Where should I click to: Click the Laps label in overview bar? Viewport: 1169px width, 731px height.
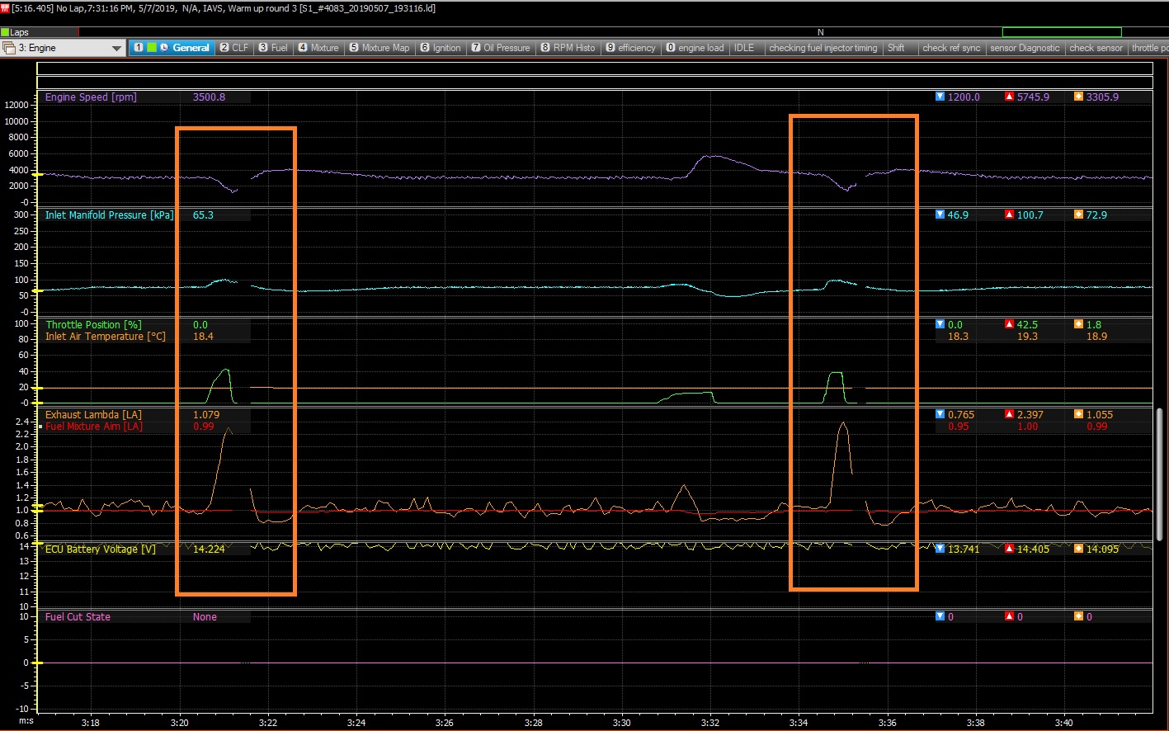tap(19, 32)
